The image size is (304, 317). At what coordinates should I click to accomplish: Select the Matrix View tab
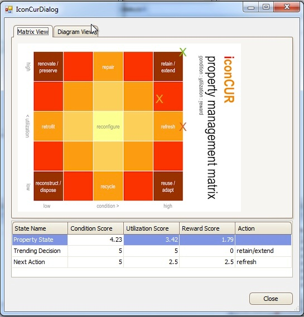(x=33, y=32)
